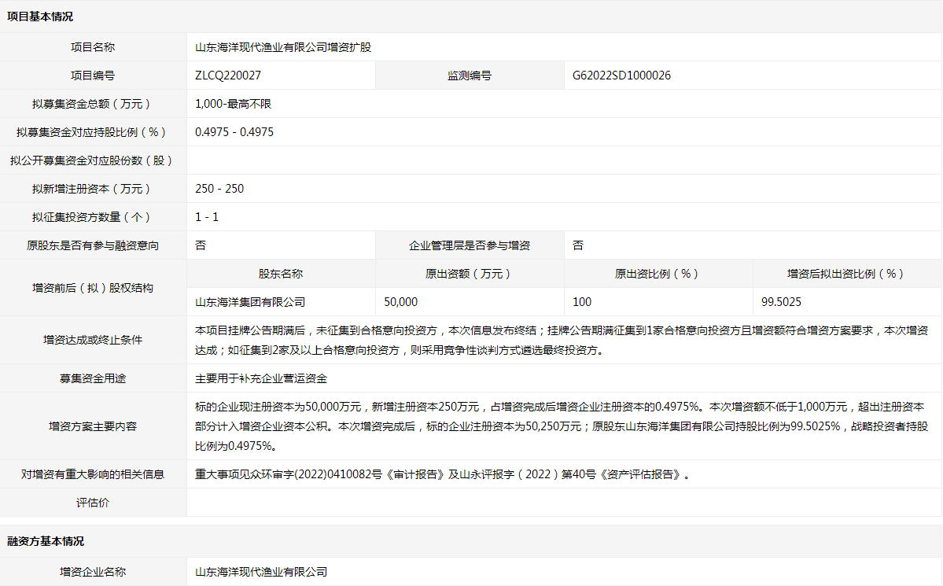Select the 拟征集投资方数量（个）label
The image size is (943, 586).
94,217
